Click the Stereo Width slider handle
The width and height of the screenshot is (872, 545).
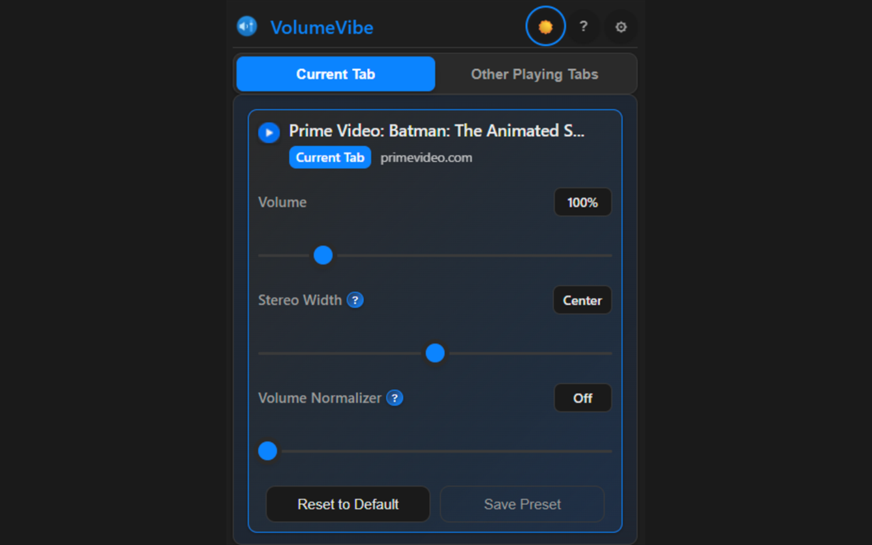435,354
